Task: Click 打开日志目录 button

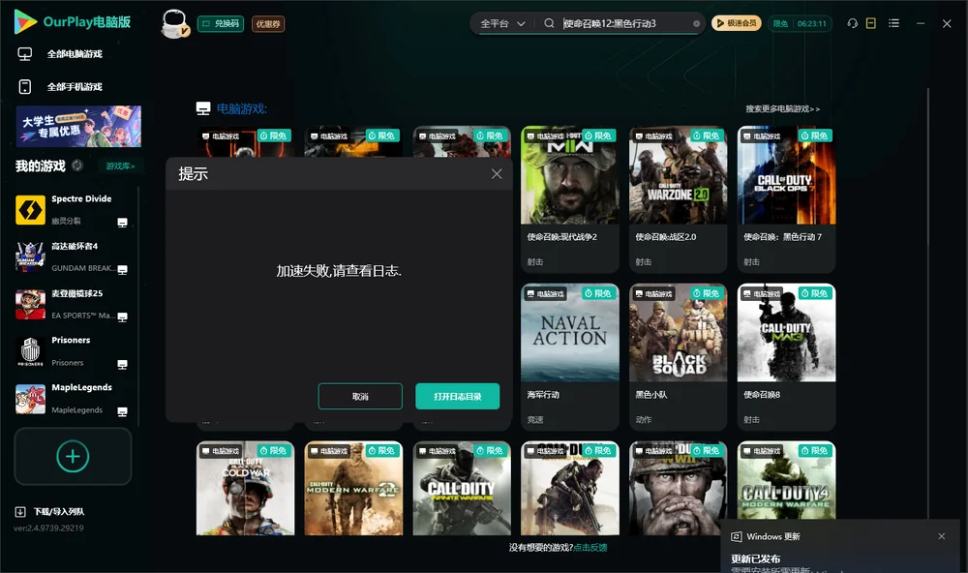Action: [x=458, y=397]
